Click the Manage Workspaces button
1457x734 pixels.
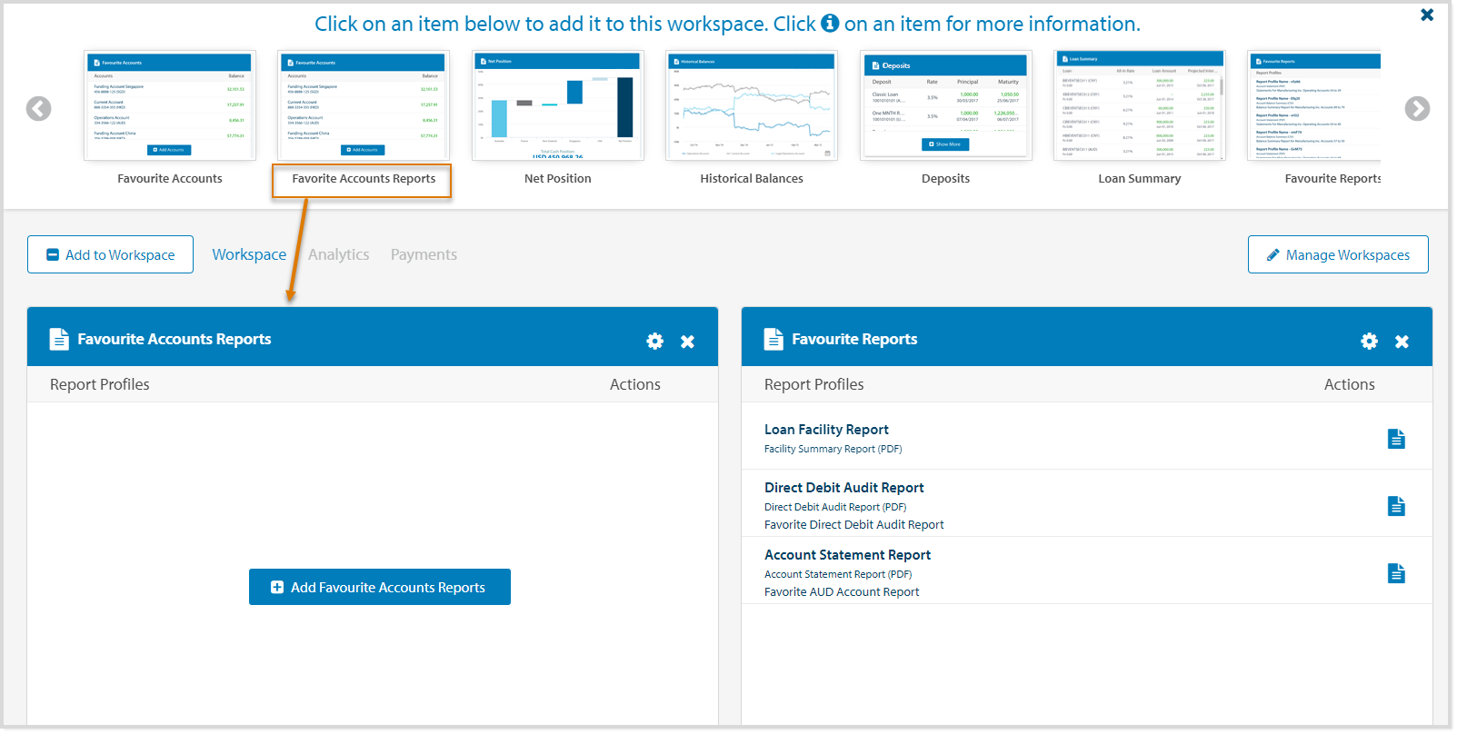pos(1337,255)
